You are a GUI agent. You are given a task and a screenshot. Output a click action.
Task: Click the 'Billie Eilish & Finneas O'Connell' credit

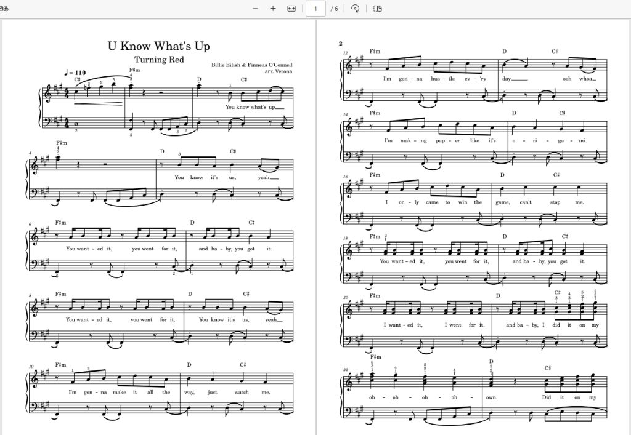coord(252,65)
